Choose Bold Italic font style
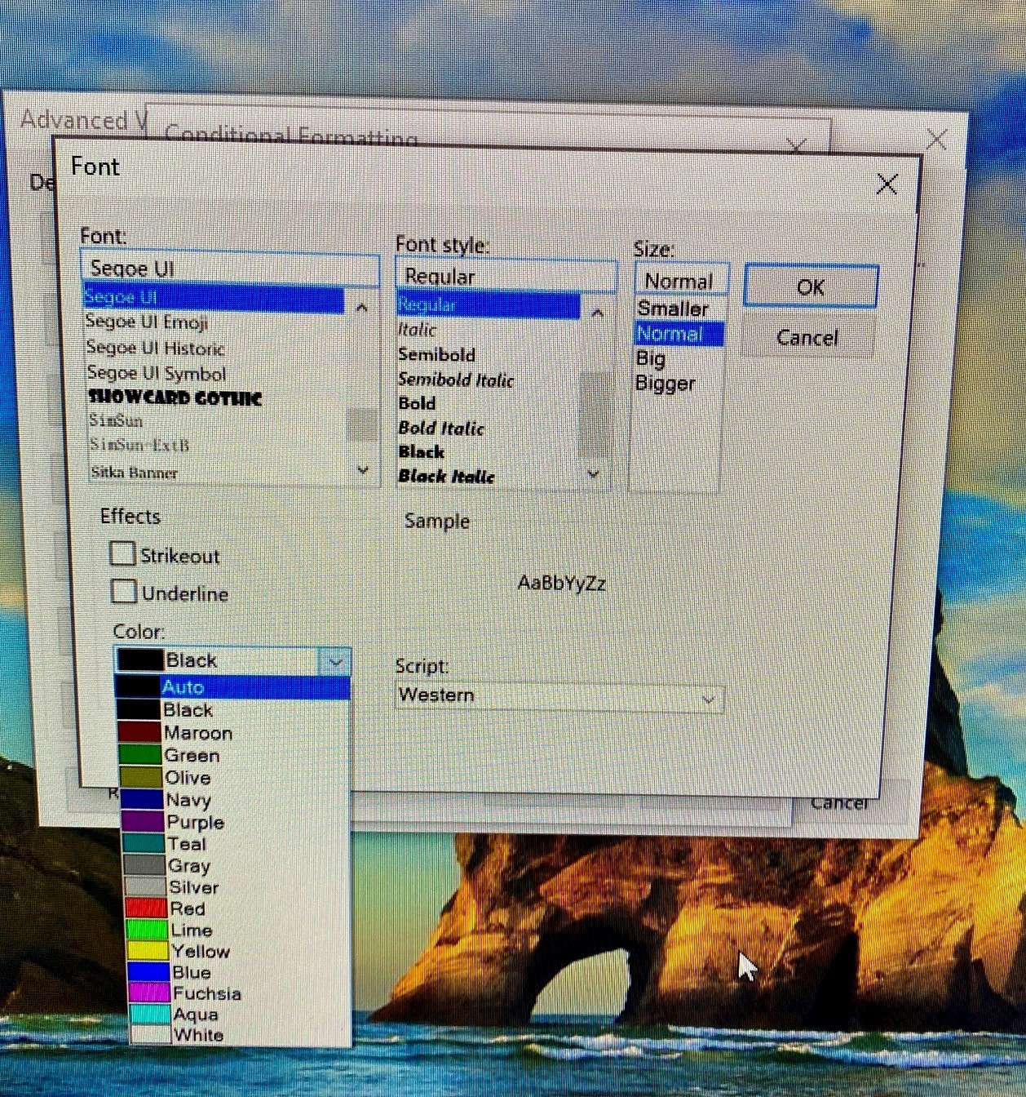The image size is (1026, 1097). click(441, 428)
